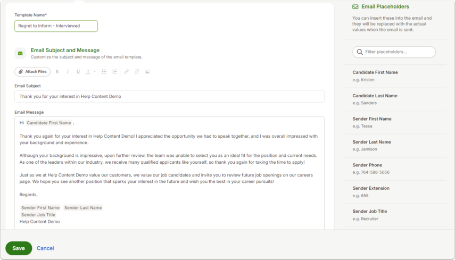Select the Candidate First Name chip in message

click(x=49, y=123)
